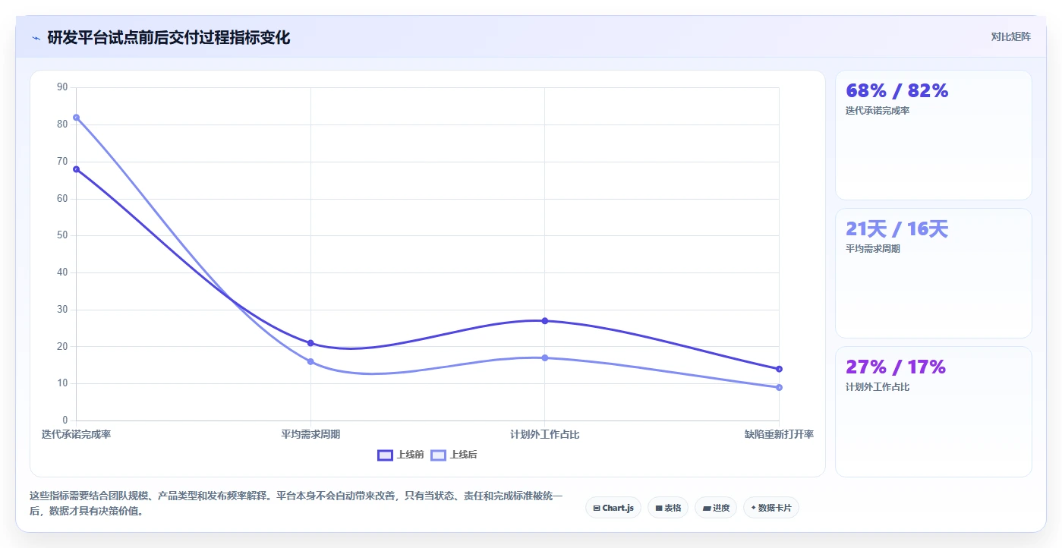1062x548 pixels.
Task: Click the 上线后 point for 缺陷重新打开率
Action: pos(779,387)
